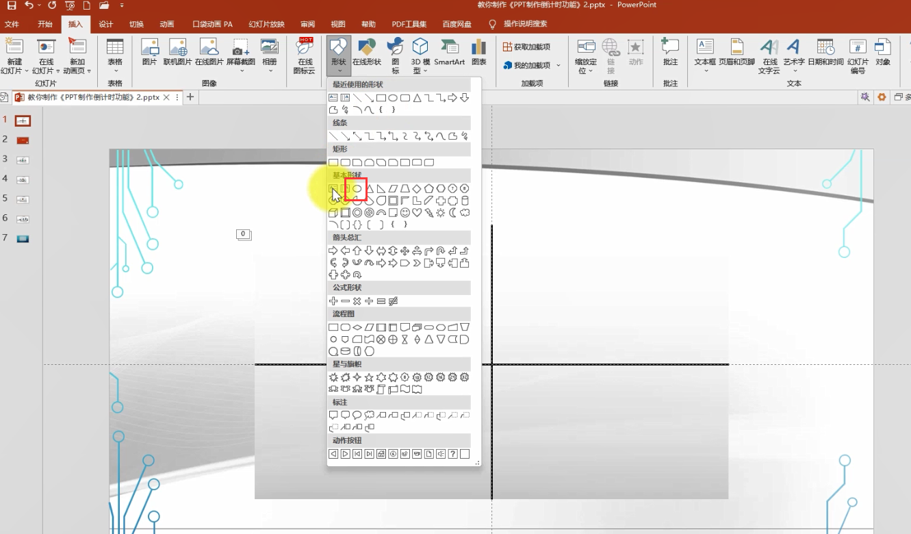Insert a SmartArt graphic

tap(449, 53)
